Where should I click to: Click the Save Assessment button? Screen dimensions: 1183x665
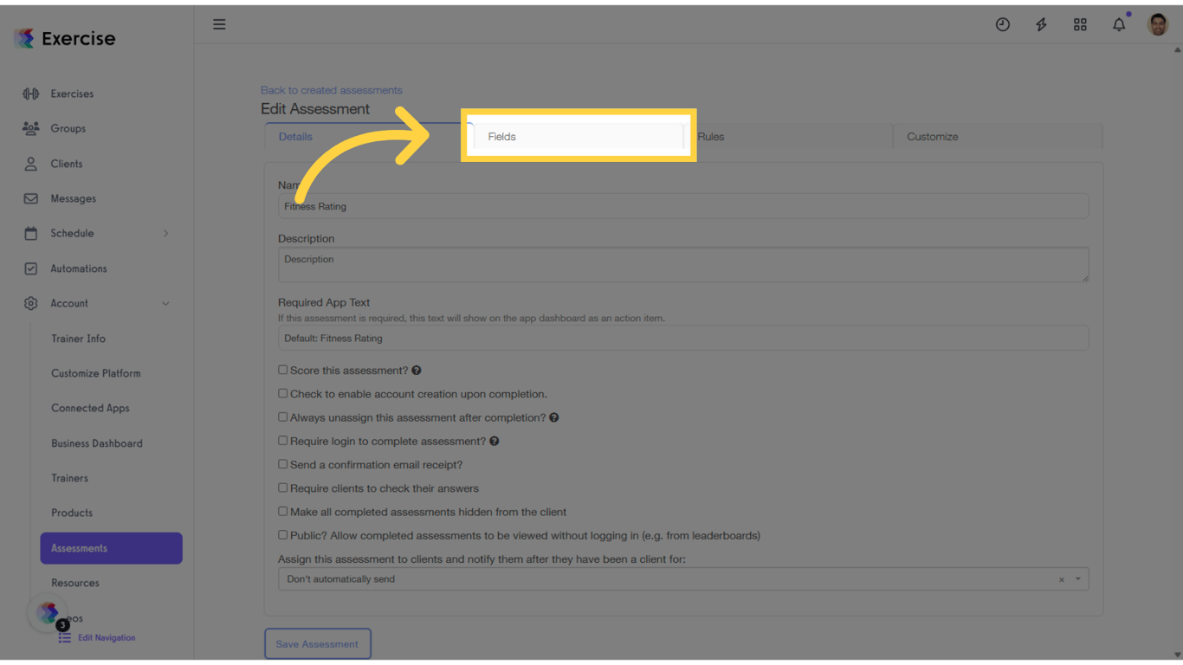pos(317,643)
